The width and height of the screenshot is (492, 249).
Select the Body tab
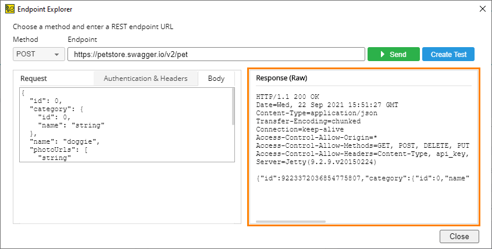coord(216,79)
